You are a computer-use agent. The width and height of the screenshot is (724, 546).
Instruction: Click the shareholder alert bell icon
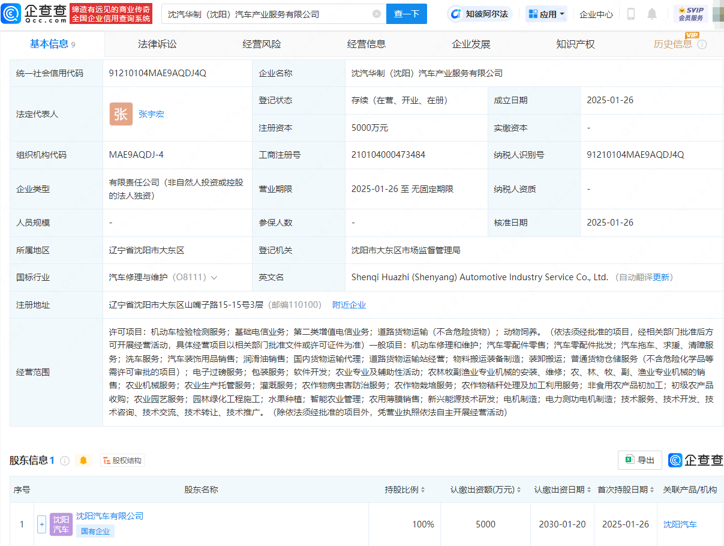click(x=83, y=461)
